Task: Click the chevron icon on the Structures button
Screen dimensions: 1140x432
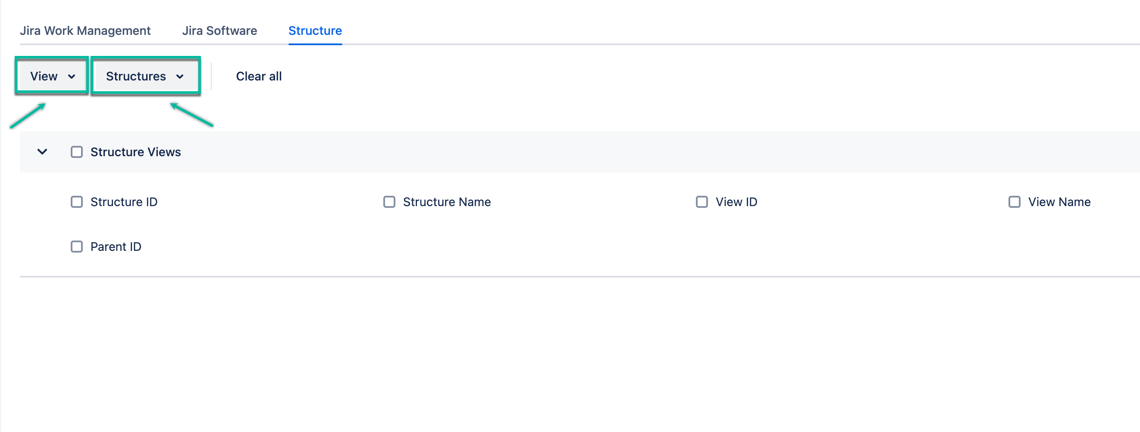Action: point(180,77)
